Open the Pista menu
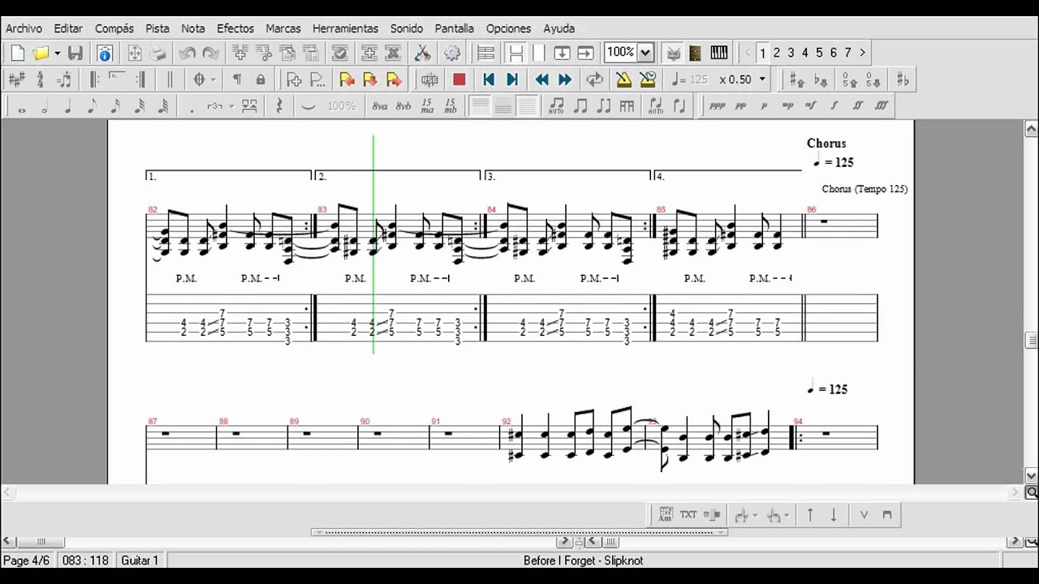 click(x=157, y=28)
